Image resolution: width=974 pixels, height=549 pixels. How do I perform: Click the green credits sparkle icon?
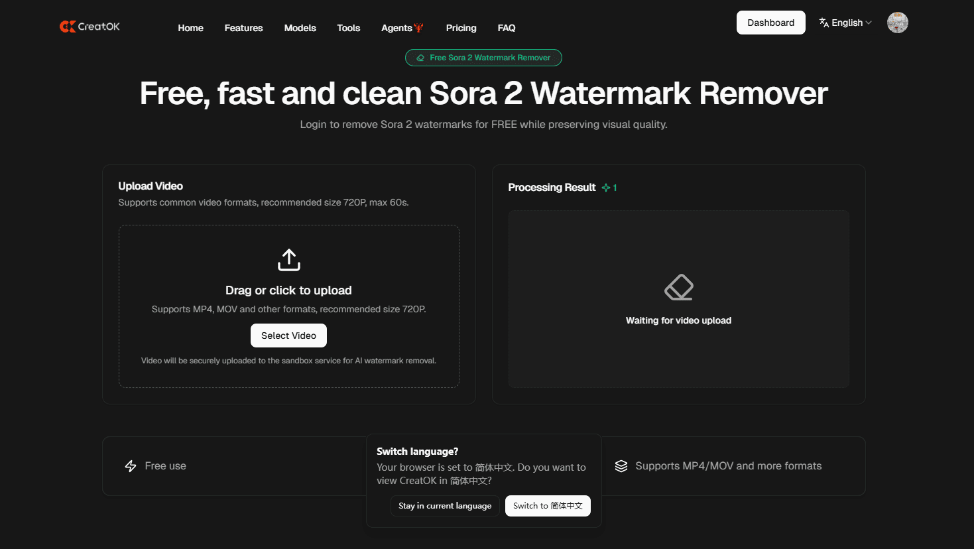(x=606, y=188)
